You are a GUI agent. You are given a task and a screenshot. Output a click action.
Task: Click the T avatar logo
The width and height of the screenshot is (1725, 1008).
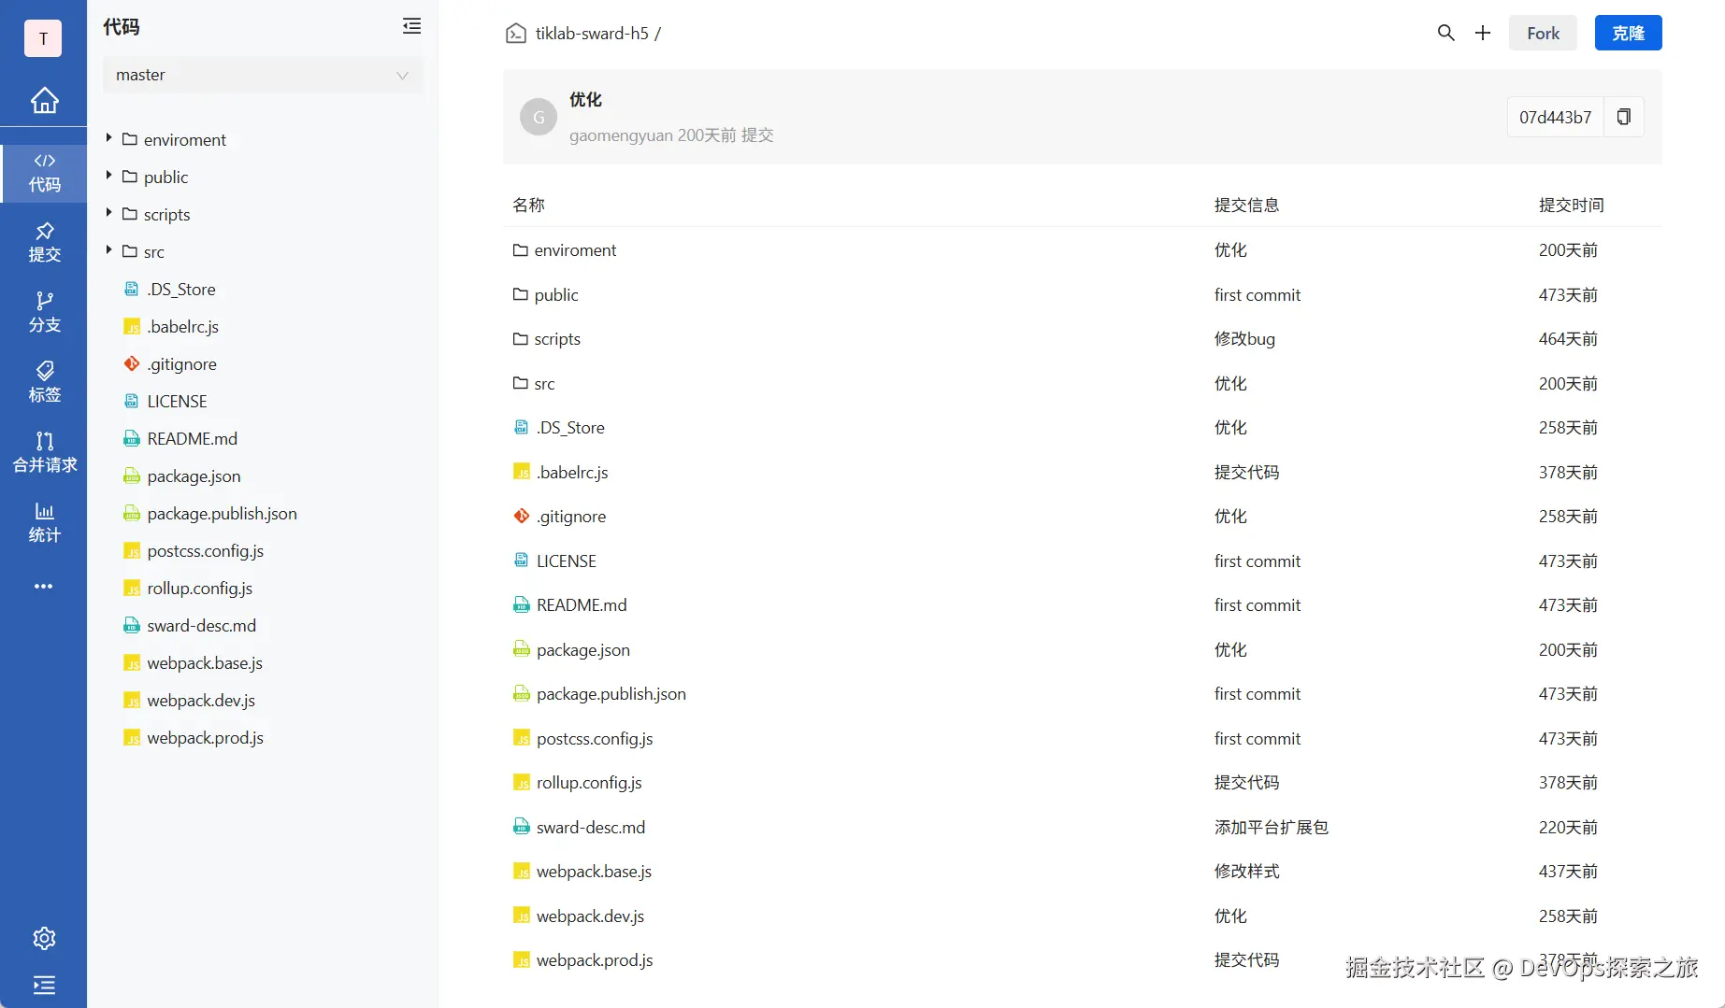(43, 38)
